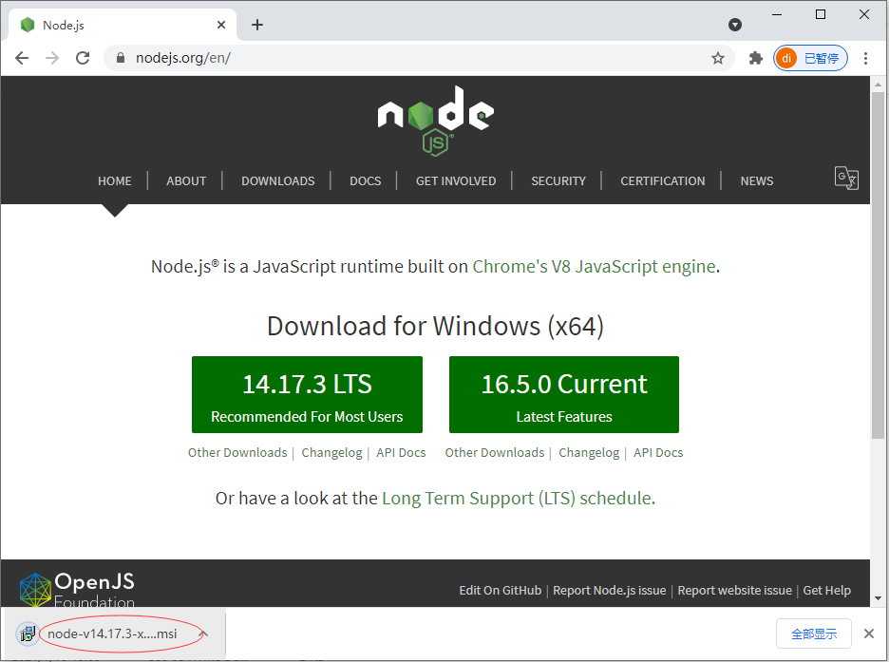Click the Node.js logo in the header
This screenshot has width=889, height=662.
(x=435, y=121)
